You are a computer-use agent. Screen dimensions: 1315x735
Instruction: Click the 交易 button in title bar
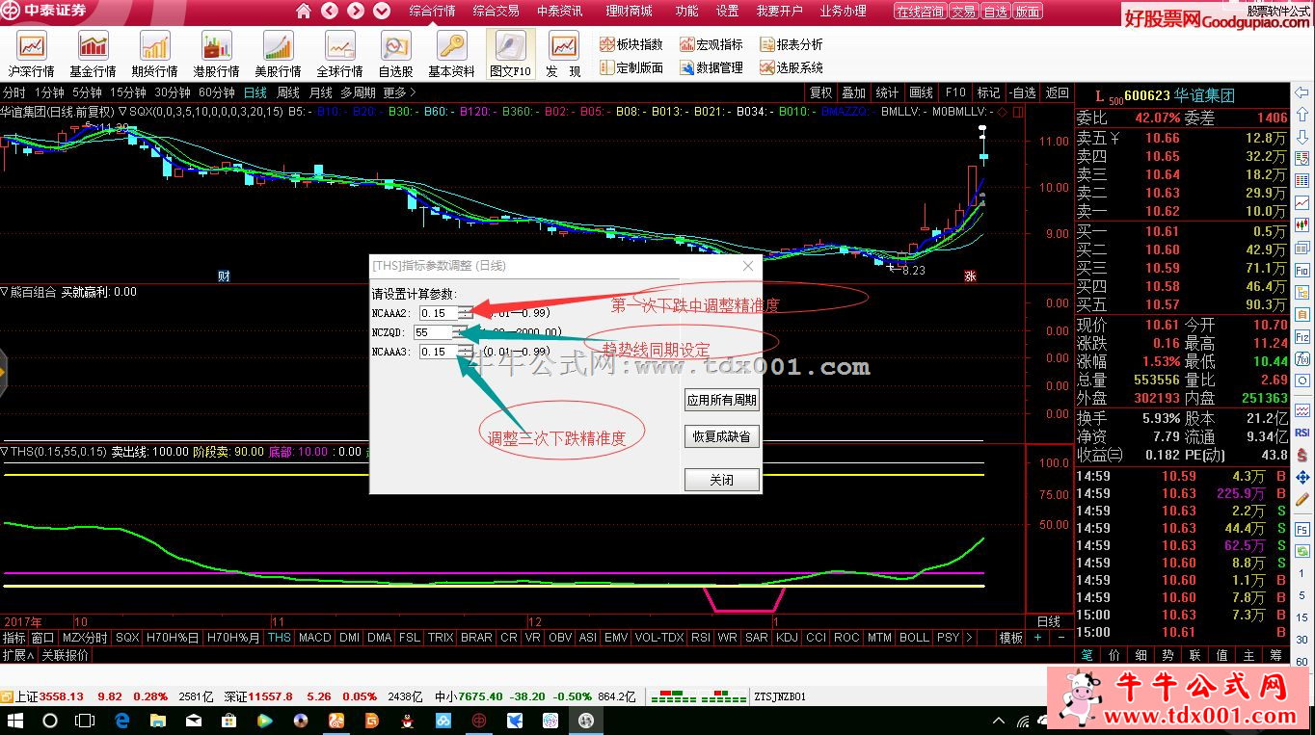963,13
